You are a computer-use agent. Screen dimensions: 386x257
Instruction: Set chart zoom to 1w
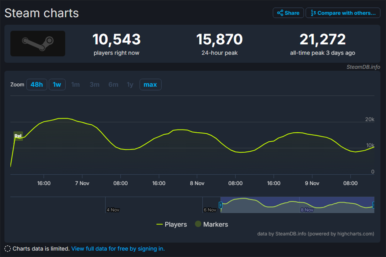tap(57, 84)
